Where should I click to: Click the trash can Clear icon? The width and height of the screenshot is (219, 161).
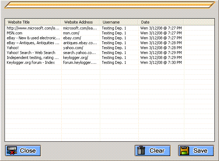point(142,150)
